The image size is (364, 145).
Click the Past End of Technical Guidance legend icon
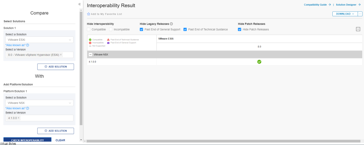tap(108, 40)
